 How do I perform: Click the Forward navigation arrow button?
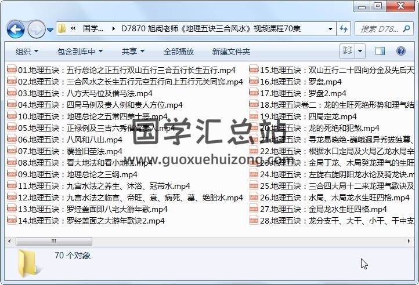[35, 28]
